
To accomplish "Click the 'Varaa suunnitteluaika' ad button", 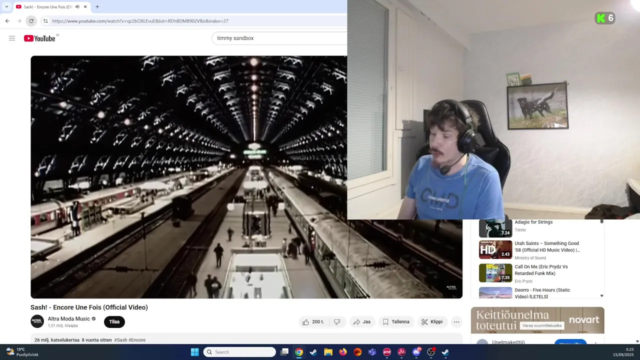I will (x=542, y=325).
